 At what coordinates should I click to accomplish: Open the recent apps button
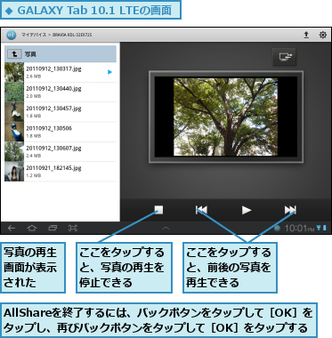(53, 228)
